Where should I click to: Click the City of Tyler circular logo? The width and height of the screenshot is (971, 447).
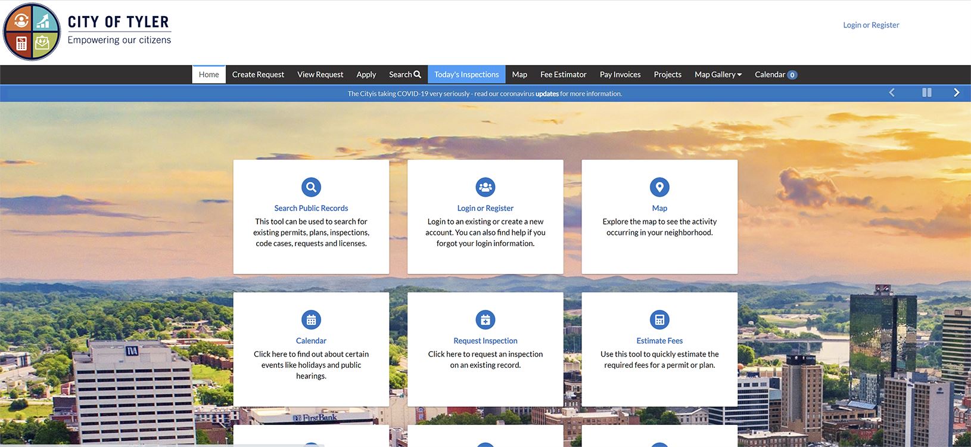coord(32,32)
